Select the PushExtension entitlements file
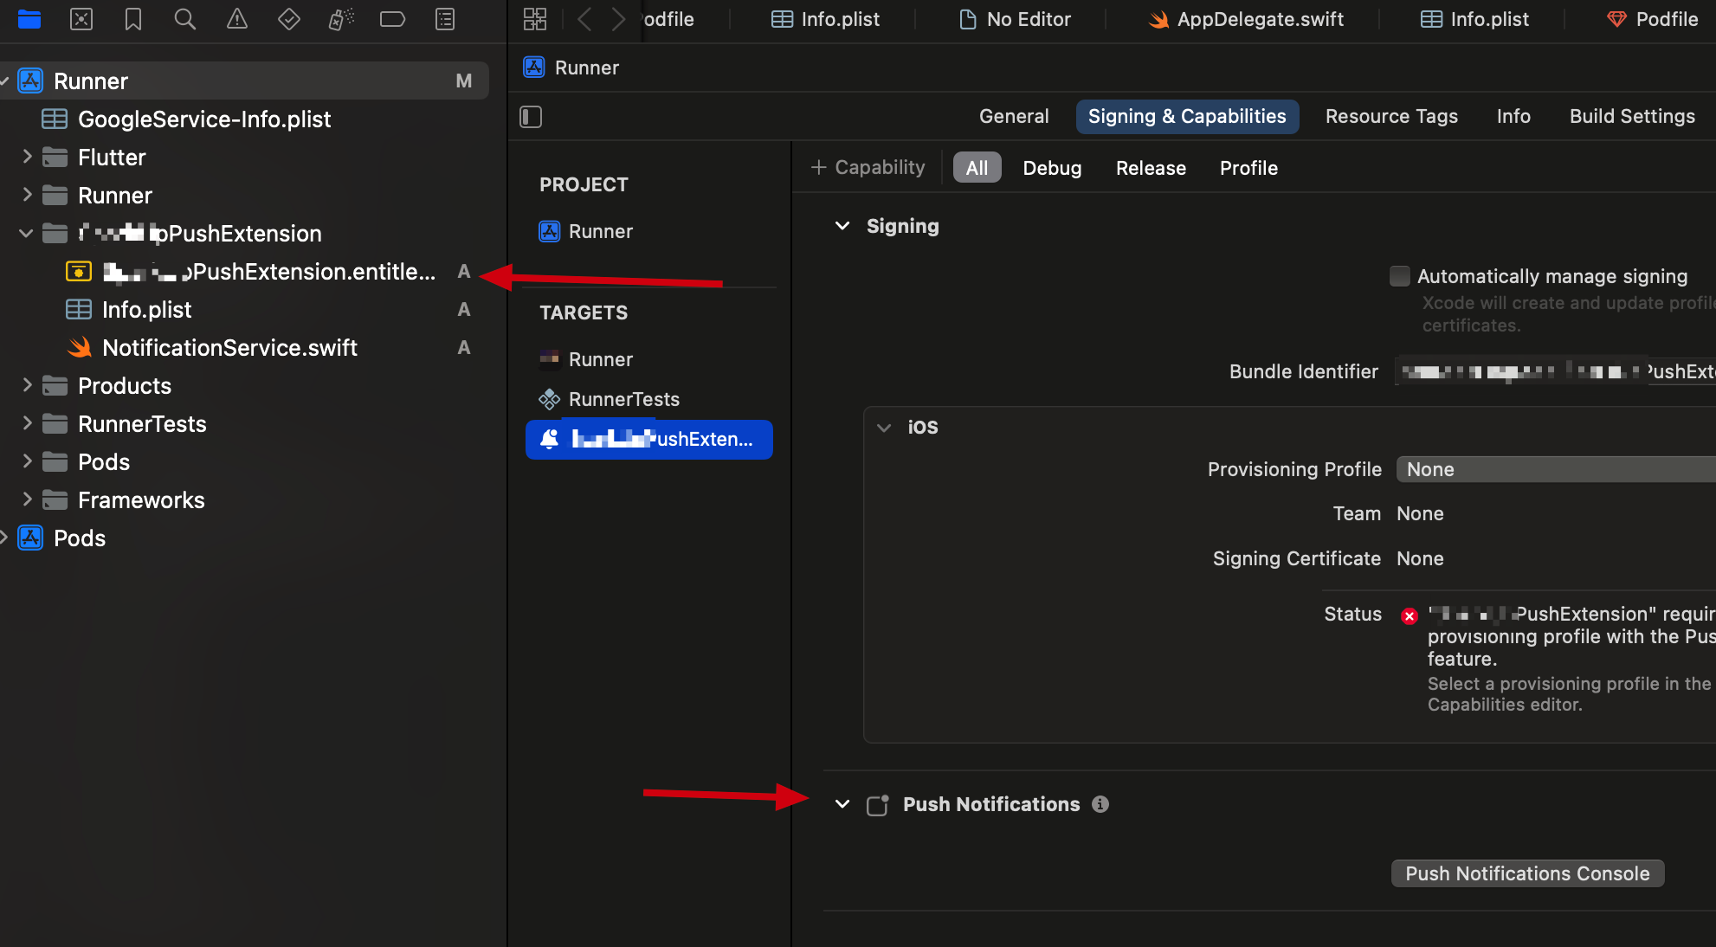The image size is (1716, 947). click(x=268, y=272)
